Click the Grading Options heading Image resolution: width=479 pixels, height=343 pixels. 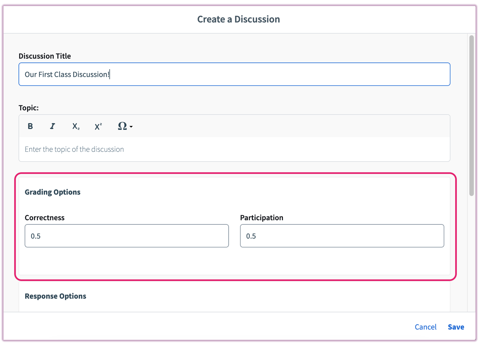53,192
